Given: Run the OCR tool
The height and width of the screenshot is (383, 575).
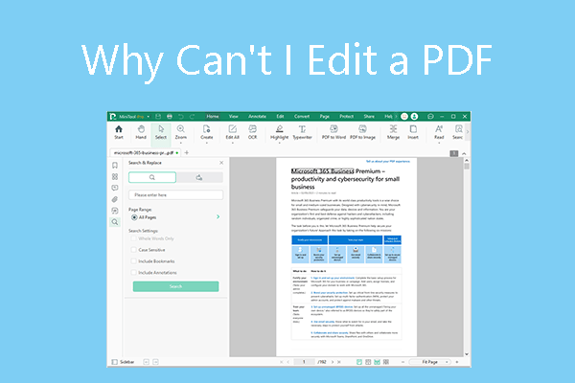Looking at the screenshot, I should point(253,132).
